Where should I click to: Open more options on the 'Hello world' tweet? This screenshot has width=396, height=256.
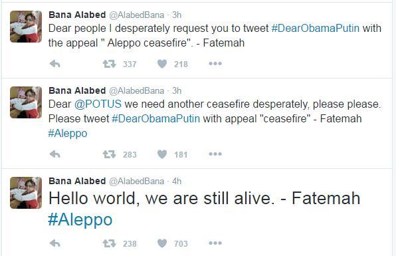215,243
